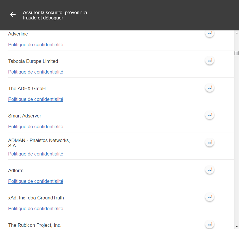Click the scrollbar down arrow
This screenshot has height=229, width=239.
236,226
